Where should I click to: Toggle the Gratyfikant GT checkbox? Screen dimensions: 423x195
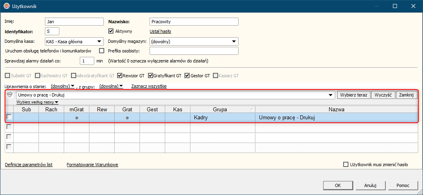[150, 76]
